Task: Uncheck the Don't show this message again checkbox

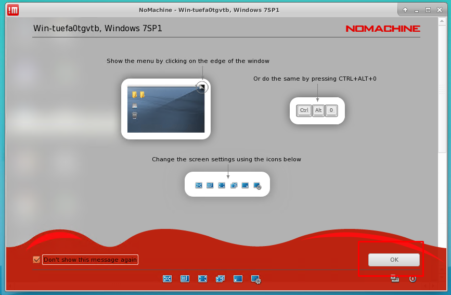Action: click(x=36, y=260)
